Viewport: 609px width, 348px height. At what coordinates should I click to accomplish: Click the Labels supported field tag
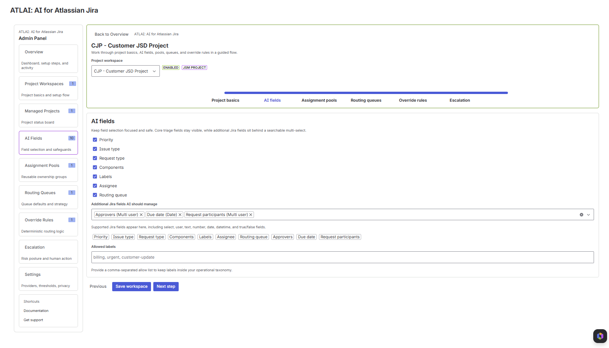point(205,237)
